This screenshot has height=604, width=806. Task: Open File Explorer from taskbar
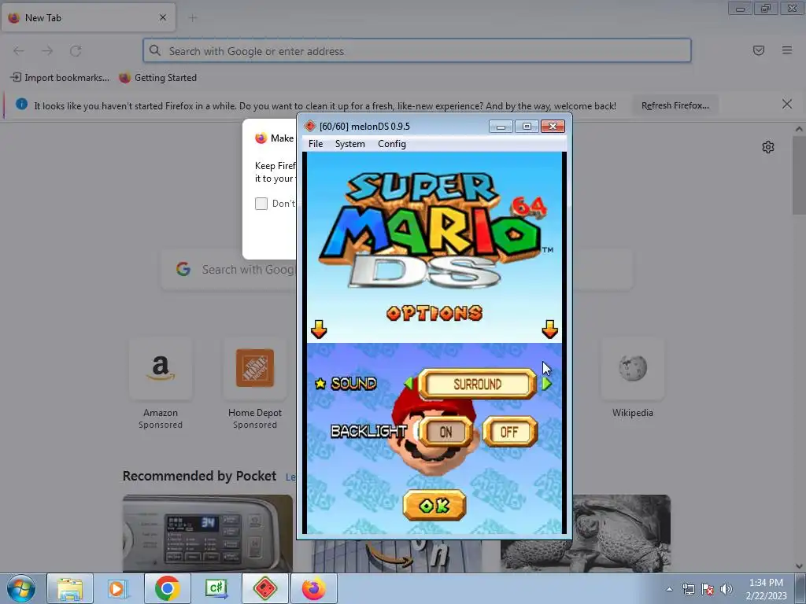(70, 588)
